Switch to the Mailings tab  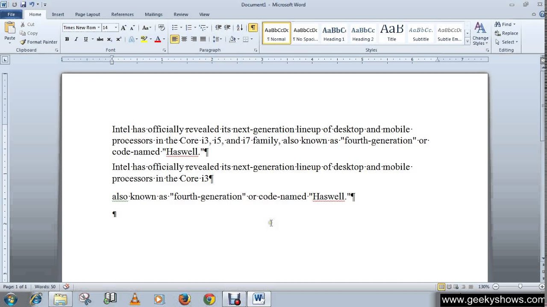click(x=153, y=14)
